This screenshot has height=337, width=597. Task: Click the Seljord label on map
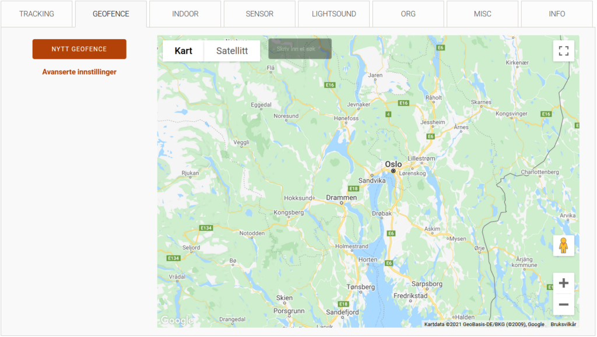click(x=191, y=248)
